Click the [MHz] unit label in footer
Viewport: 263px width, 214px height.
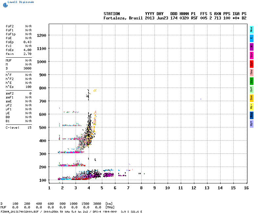(x=110, y=207)
